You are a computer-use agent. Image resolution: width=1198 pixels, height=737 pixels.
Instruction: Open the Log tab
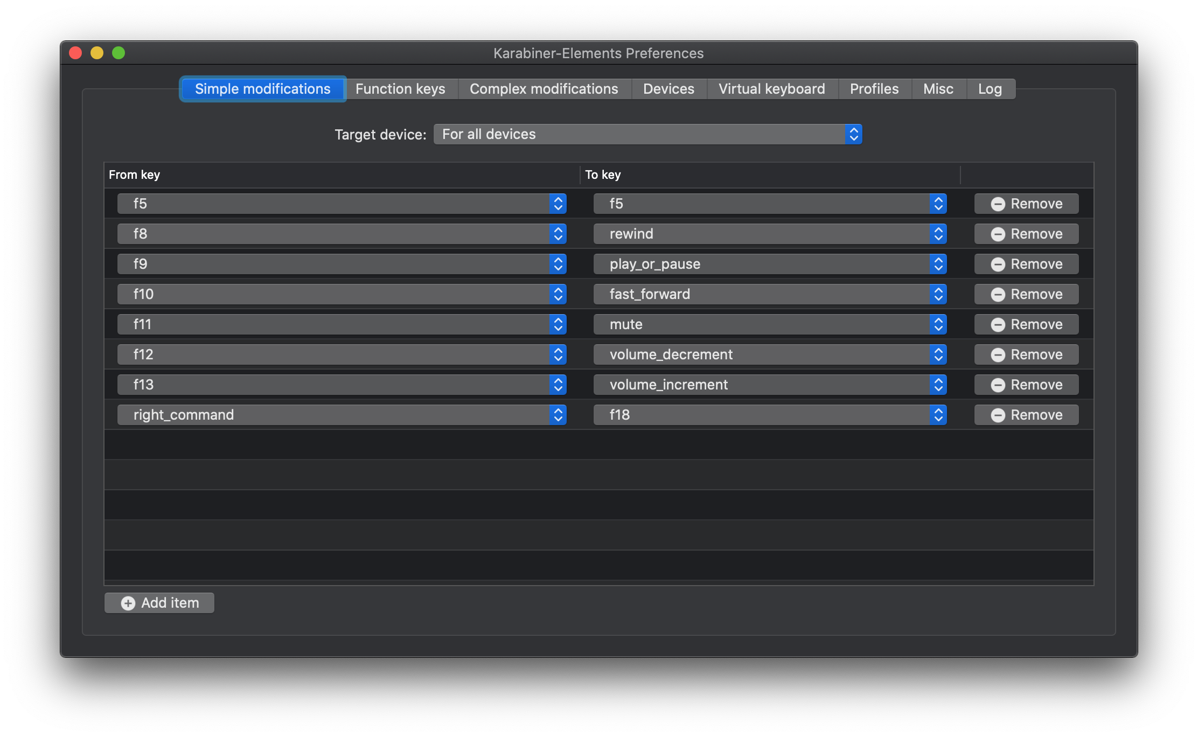990,89
